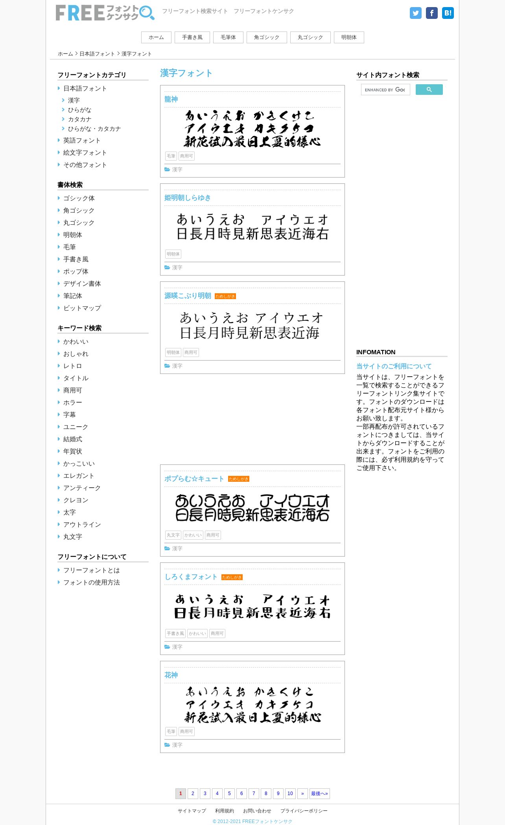
Task: Open the ひらがな・カタカナ subcategory
Action: [x=94, y=129]
